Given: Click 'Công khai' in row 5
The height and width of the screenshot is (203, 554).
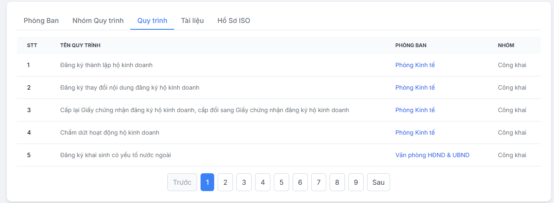Looking at the screenshot, I should (512, 155).
